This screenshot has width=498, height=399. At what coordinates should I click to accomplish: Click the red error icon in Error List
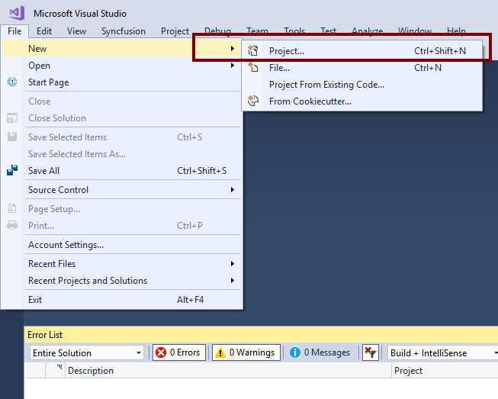[161, 352]
